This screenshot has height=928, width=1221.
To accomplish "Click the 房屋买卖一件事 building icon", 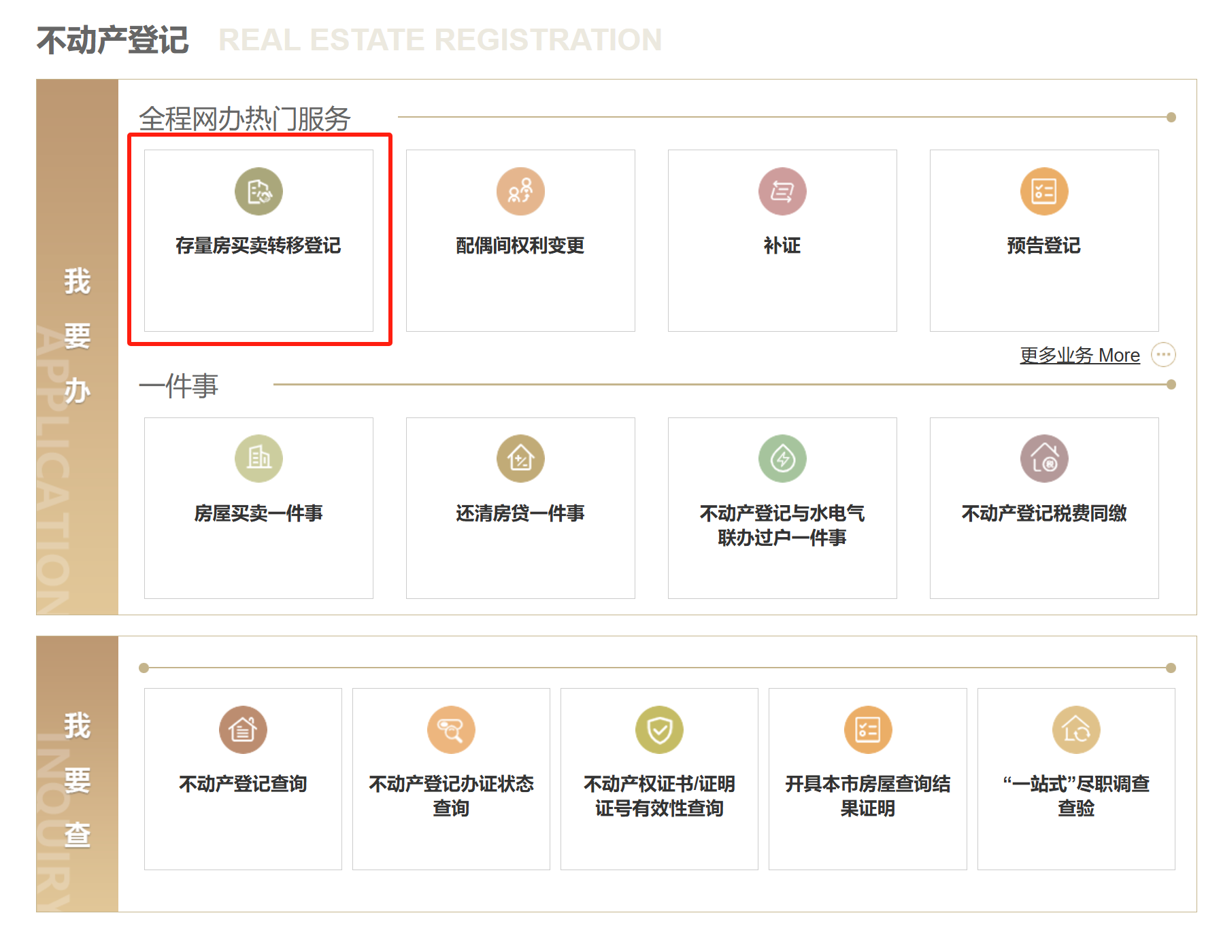I will [x=258, y=459].
